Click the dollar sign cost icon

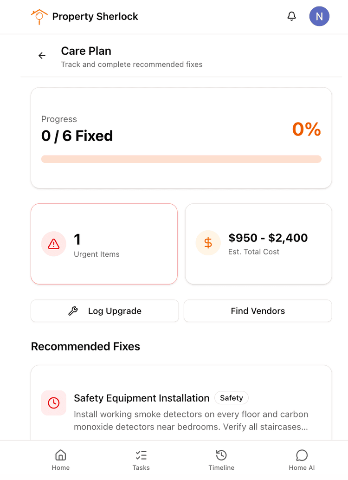click(208, 242)
